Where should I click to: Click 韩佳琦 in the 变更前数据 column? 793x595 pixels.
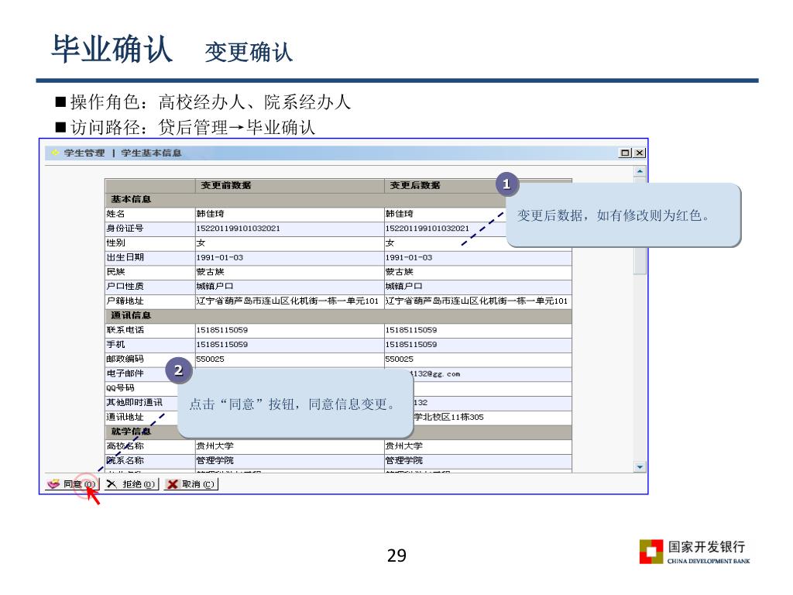click(211, 214)
